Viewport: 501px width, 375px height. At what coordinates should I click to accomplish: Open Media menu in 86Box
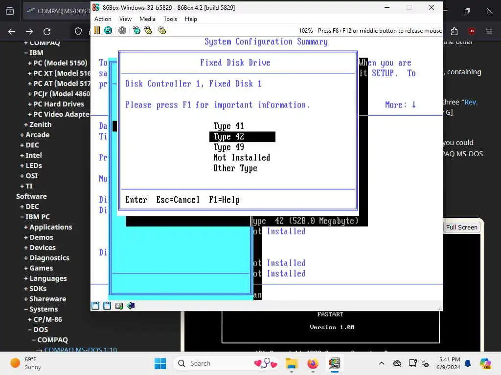(147, 19)
